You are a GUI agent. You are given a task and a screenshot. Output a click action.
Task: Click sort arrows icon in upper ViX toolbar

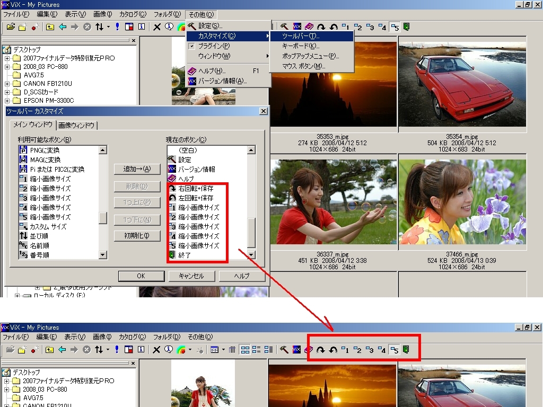click(99, 27)
